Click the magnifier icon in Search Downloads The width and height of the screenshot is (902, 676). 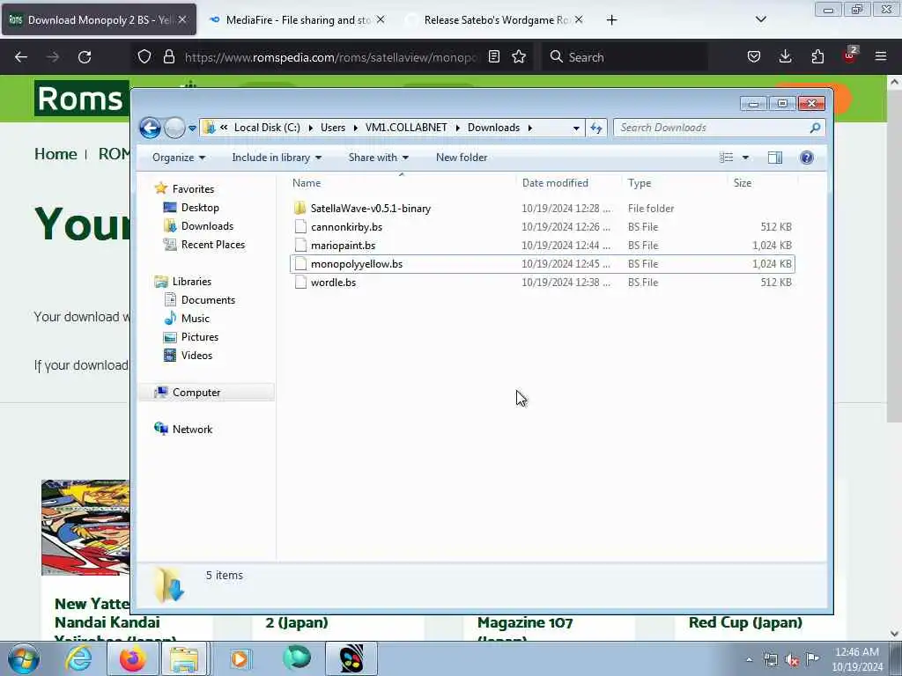click(815, 128)
